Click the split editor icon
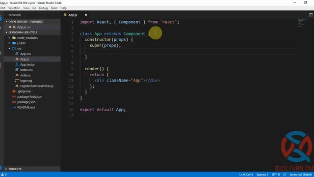Screen dimensions: 314x177 tap(311, 15)
